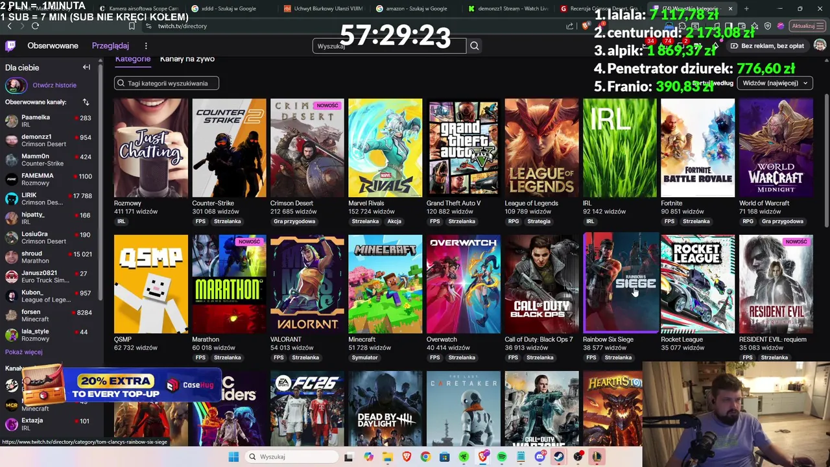Switch to Kanały na żywo tab

(187, 59)
